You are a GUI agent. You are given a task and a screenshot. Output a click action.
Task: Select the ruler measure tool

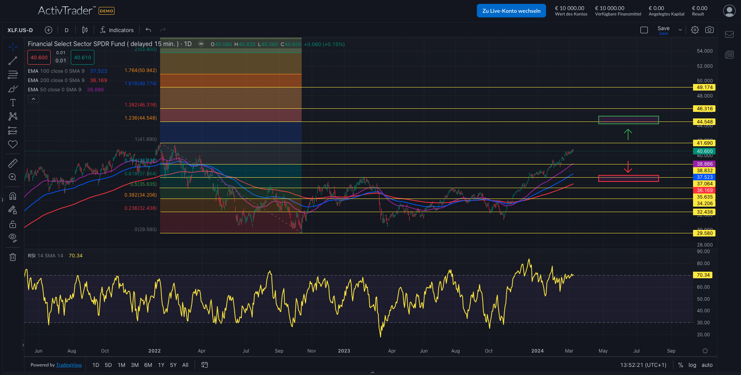click(x=13, y=163)
